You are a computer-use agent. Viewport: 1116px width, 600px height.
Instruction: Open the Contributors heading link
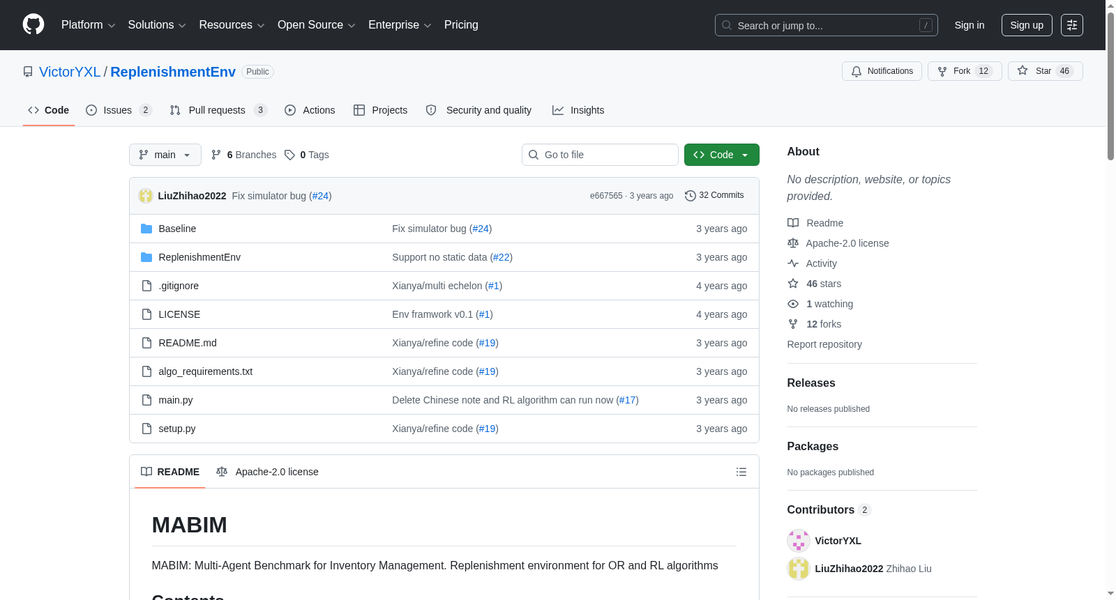[829, 510]
